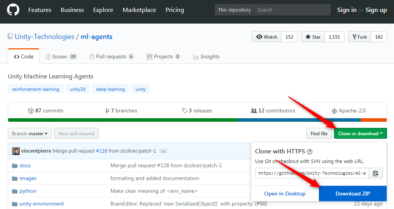Click the Watch button
The height and width of the screenshot is (209, 394).
267,37
